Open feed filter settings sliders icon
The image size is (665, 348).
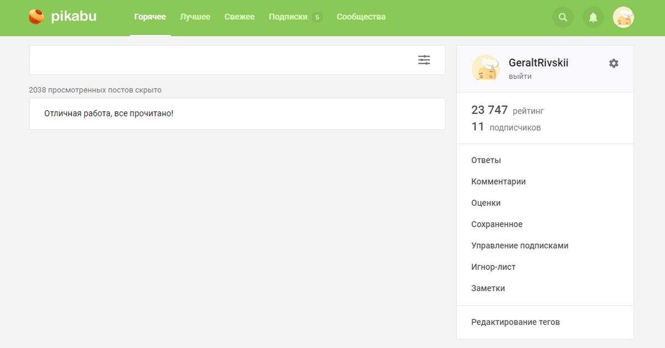click(424, 60)
